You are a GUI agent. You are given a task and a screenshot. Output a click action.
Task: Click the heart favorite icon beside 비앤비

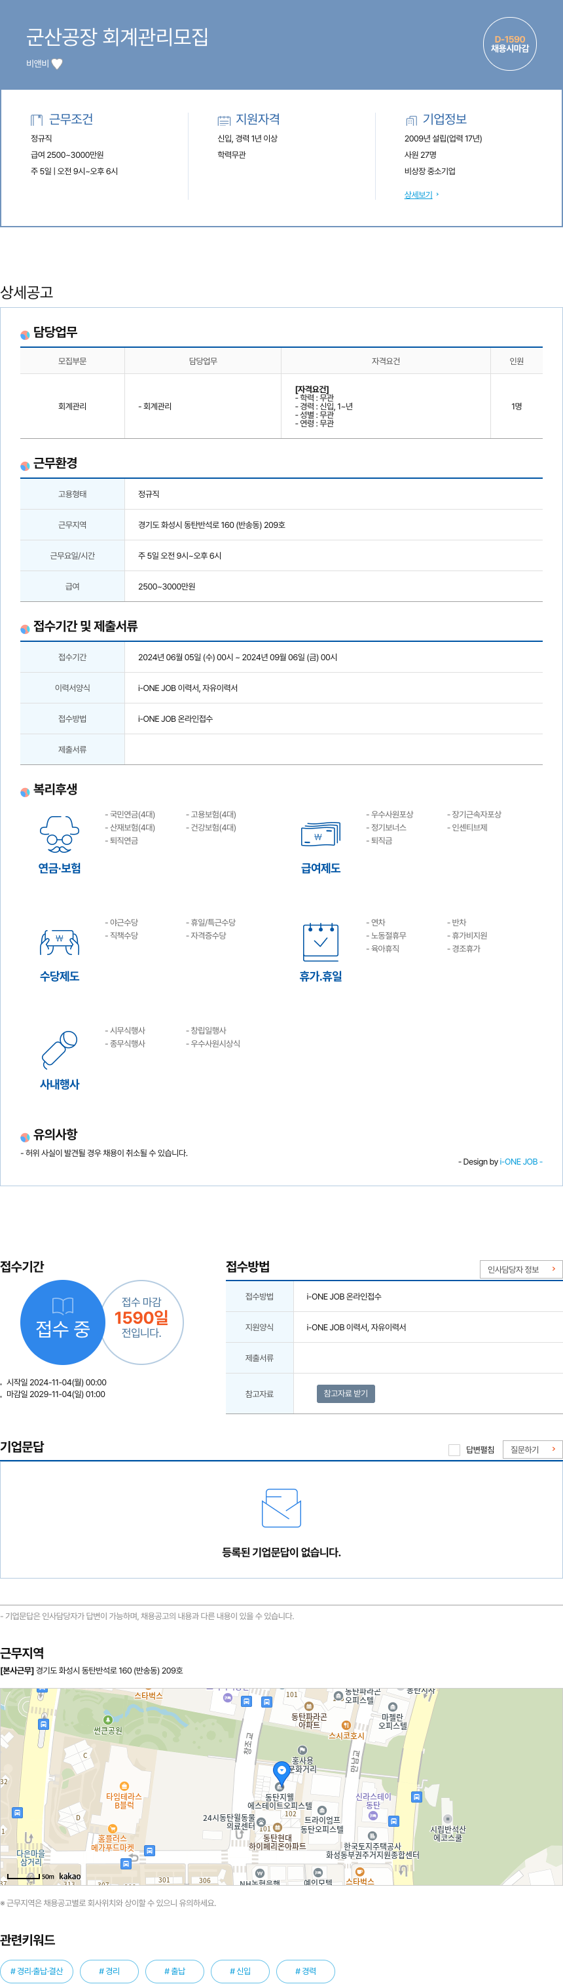pos(57,64)
